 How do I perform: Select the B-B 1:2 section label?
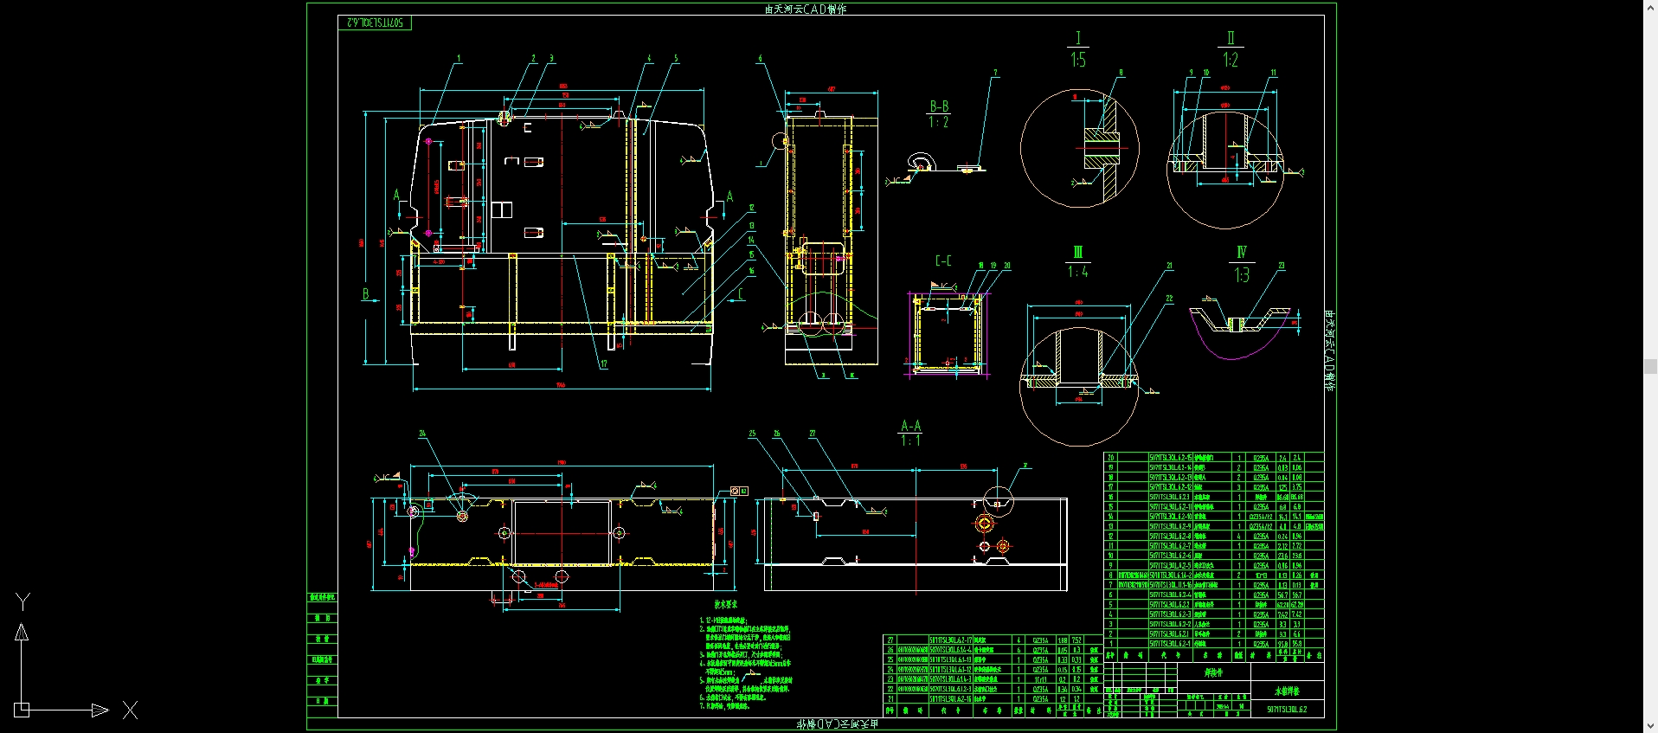[x=939, y=114]
